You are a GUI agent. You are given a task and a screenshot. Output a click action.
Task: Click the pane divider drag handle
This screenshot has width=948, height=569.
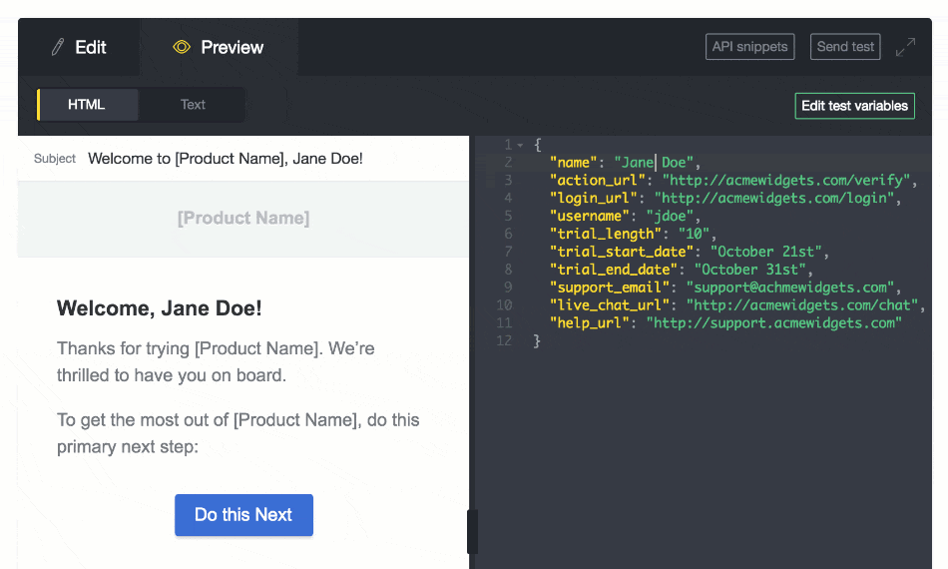click(x=472, y=531)
